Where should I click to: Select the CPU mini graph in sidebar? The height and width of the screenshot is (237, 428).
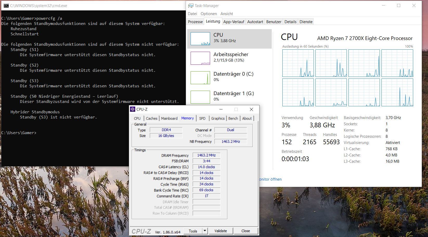[200, 39]
